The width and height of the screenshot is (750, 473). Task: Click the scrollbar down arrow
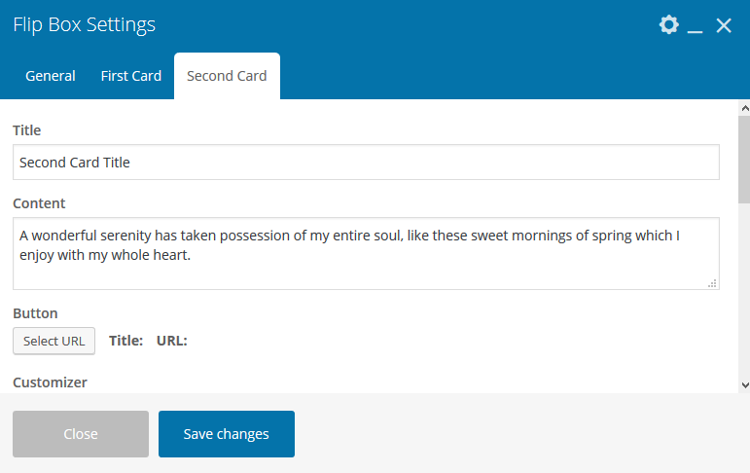click(744, 384)
